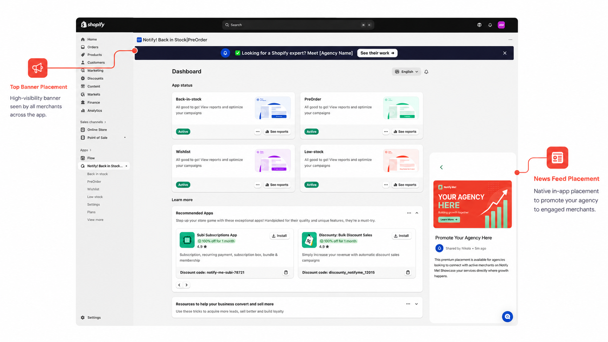This screenshot has height=342, width=608.
Task: Open the blue chat support bubble
Action: coord(507,317)
